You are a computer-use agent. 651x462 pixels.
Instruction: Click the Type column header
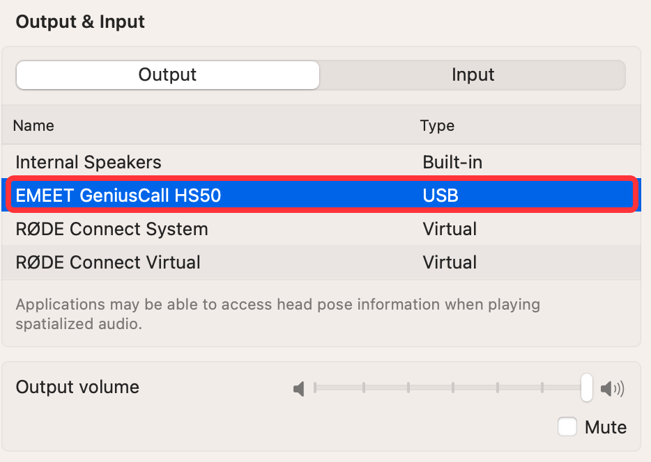coord(437,125)
